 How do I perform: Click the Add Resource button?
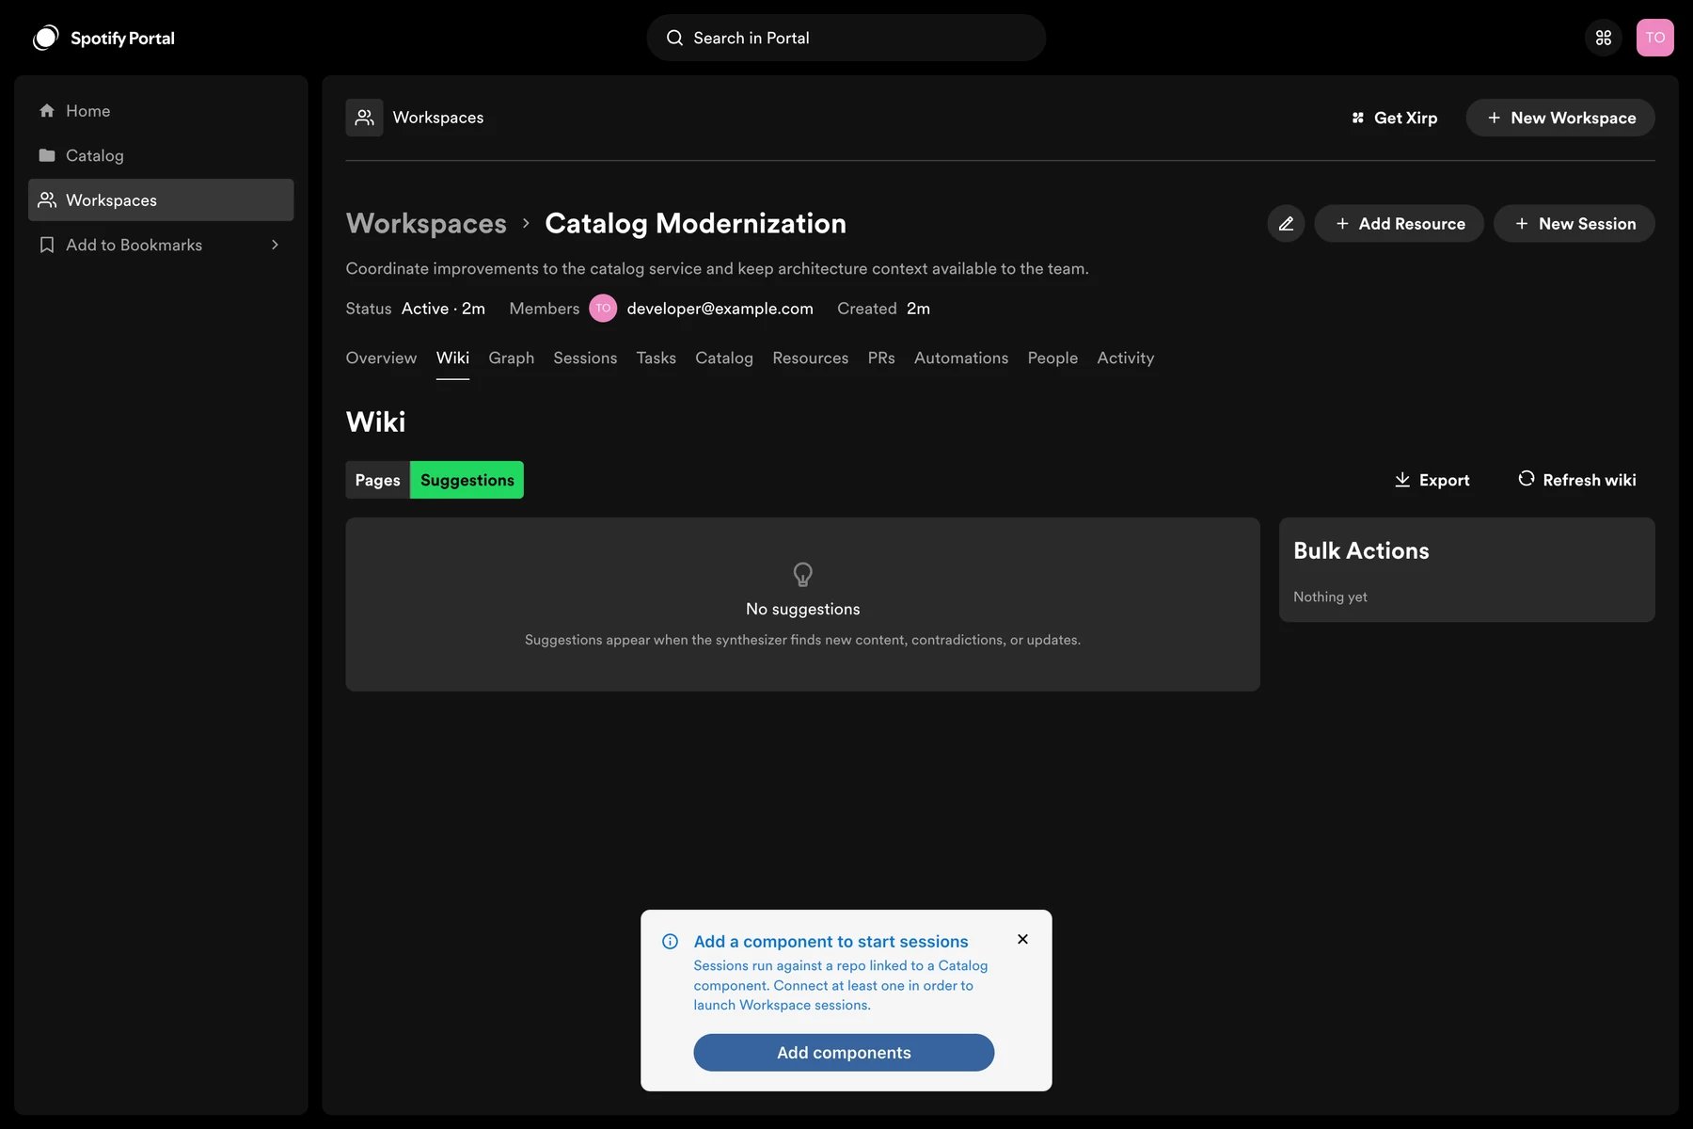[1399, 224]
